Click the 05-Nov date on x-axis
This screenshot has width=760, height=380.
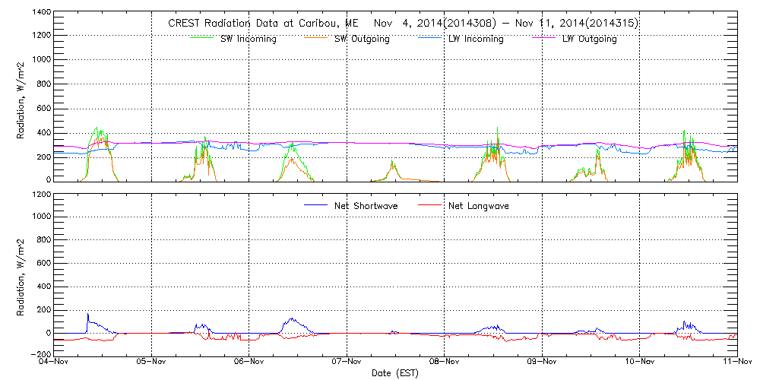tap(151, 363)
